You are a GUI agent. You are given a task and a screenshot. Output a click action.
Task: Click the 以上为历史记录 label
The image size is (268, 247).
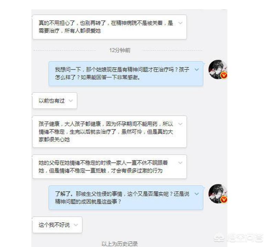point(120,244)
